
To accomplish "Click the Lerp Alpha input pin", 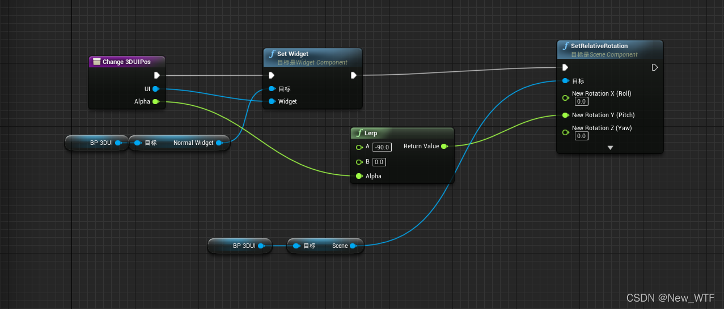I will tap(359, 176).
